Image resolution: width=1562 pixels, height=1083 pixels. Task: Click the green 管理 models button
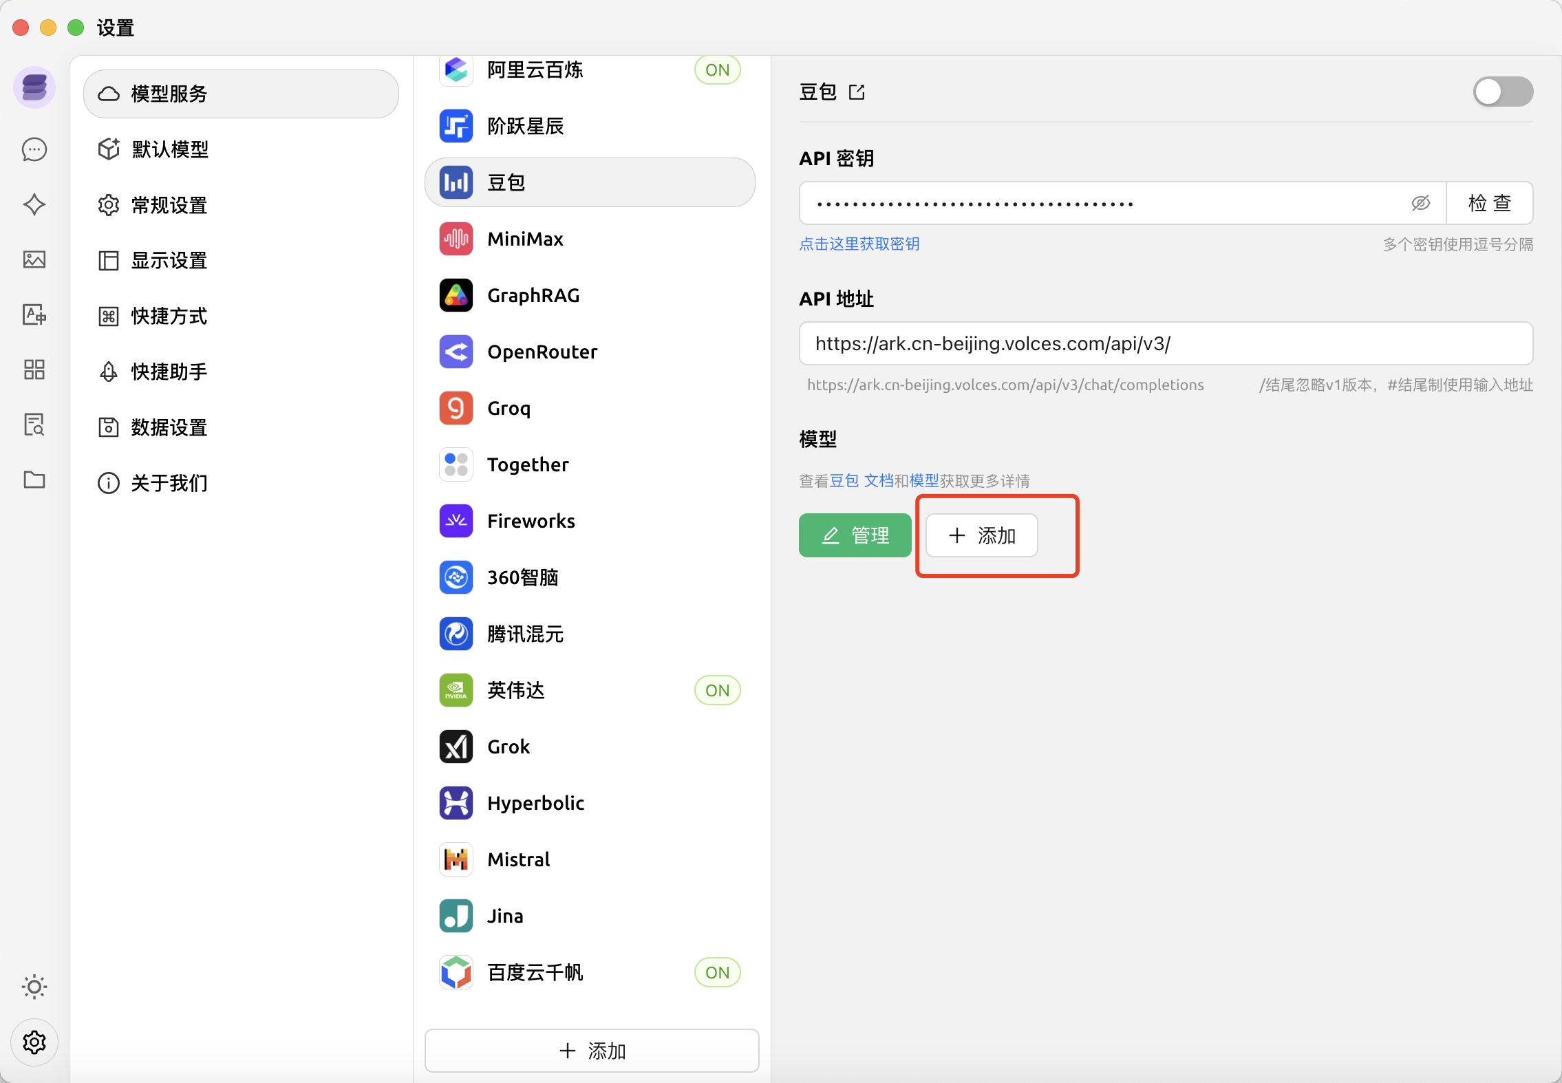click(x=855, y=535)
